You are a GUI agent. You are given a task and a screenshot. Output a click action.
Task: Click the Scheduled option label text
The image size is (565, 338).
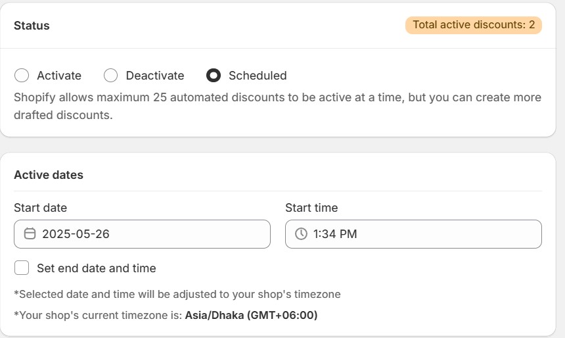258,76
